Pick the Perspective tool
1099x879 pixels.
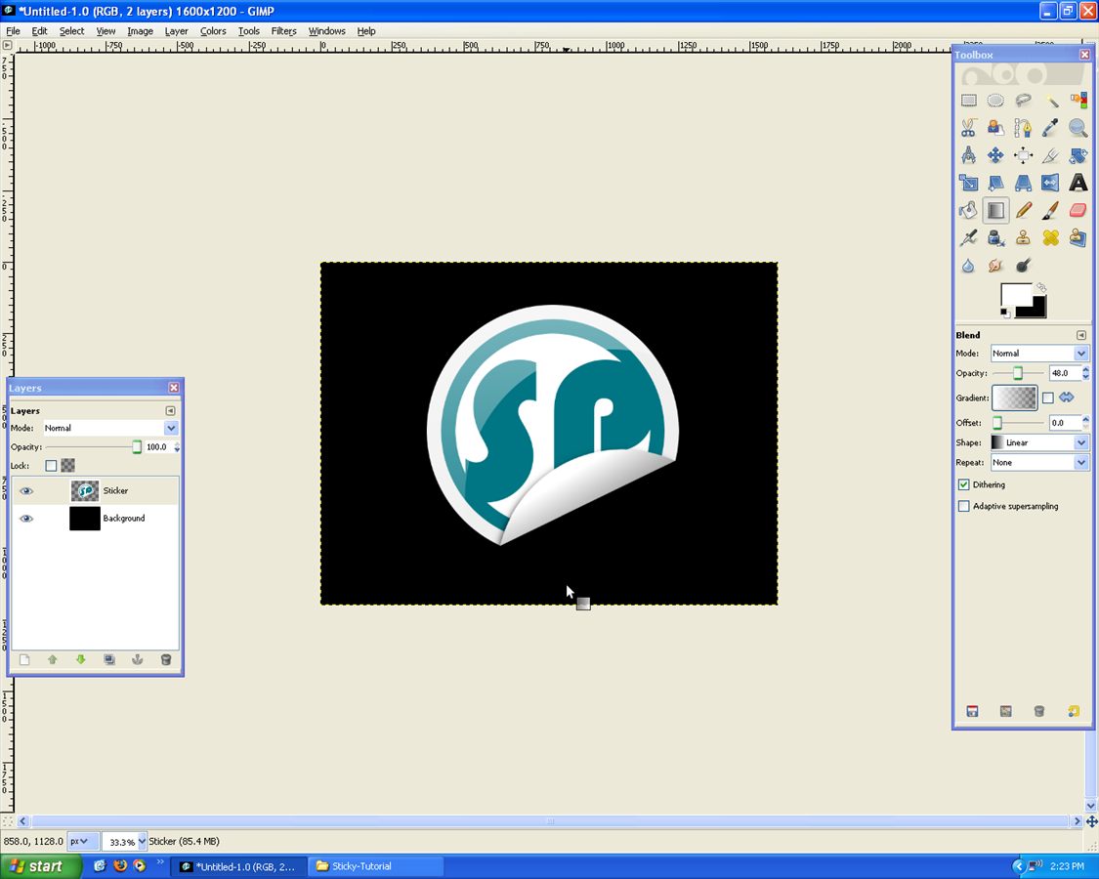click(1024, 183)
